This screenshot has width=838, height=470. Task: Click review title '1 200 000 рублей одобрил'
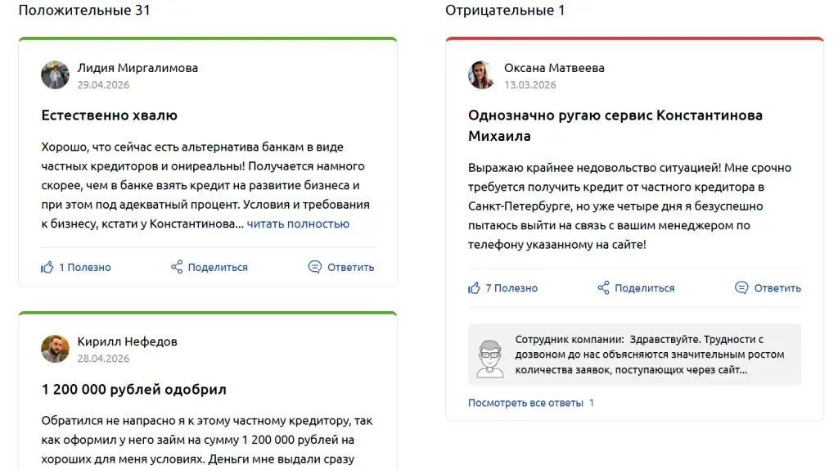click(133, 389)
